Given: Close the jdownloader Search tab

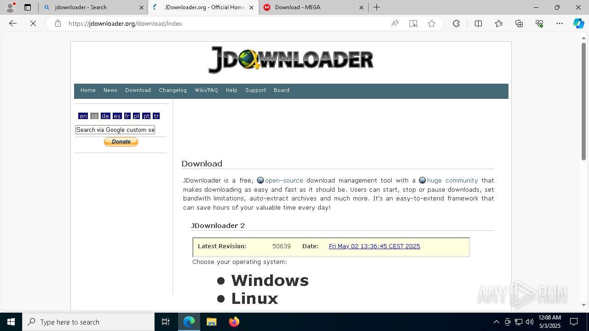Looking at the screenshot, I should (x=141, y=7).
